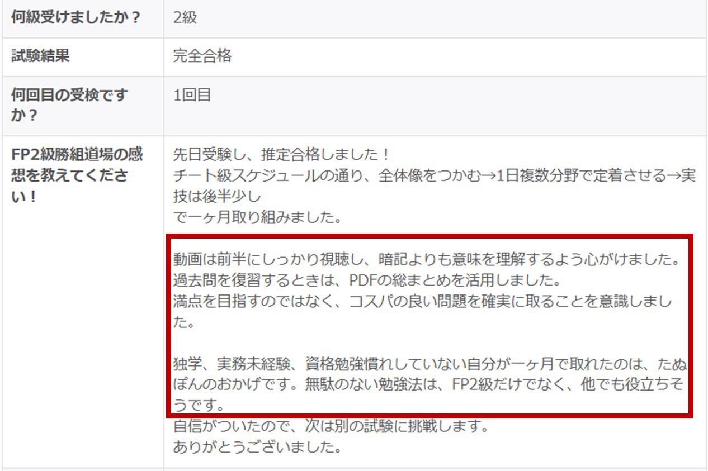Click the 動画は前半にしっかり視聴し sentence
708x471 pixels.
(x=426, y=260)
